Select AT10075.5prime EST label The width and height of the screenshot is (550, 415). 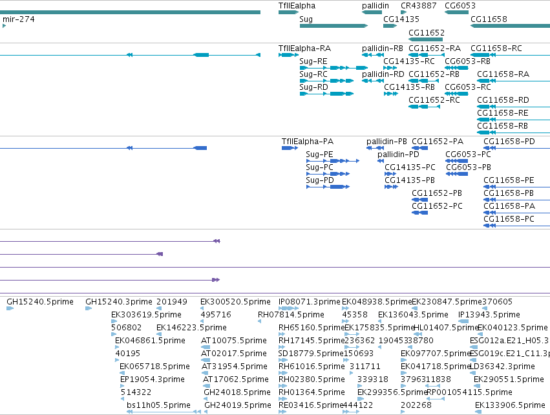tap(234, 341)
